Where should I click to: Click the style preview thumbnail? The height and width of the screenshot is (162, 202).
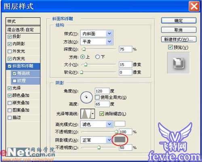(179, 63)
